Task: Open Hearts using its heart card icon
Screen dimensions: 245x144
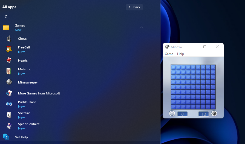Action: [9, 60]
